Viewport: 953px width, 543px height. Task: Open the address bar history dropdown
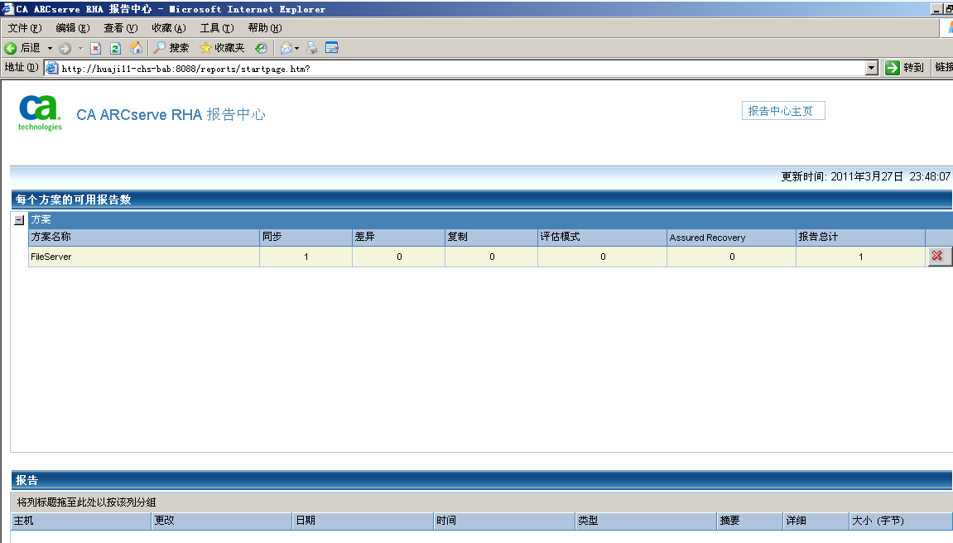point(872,68)
